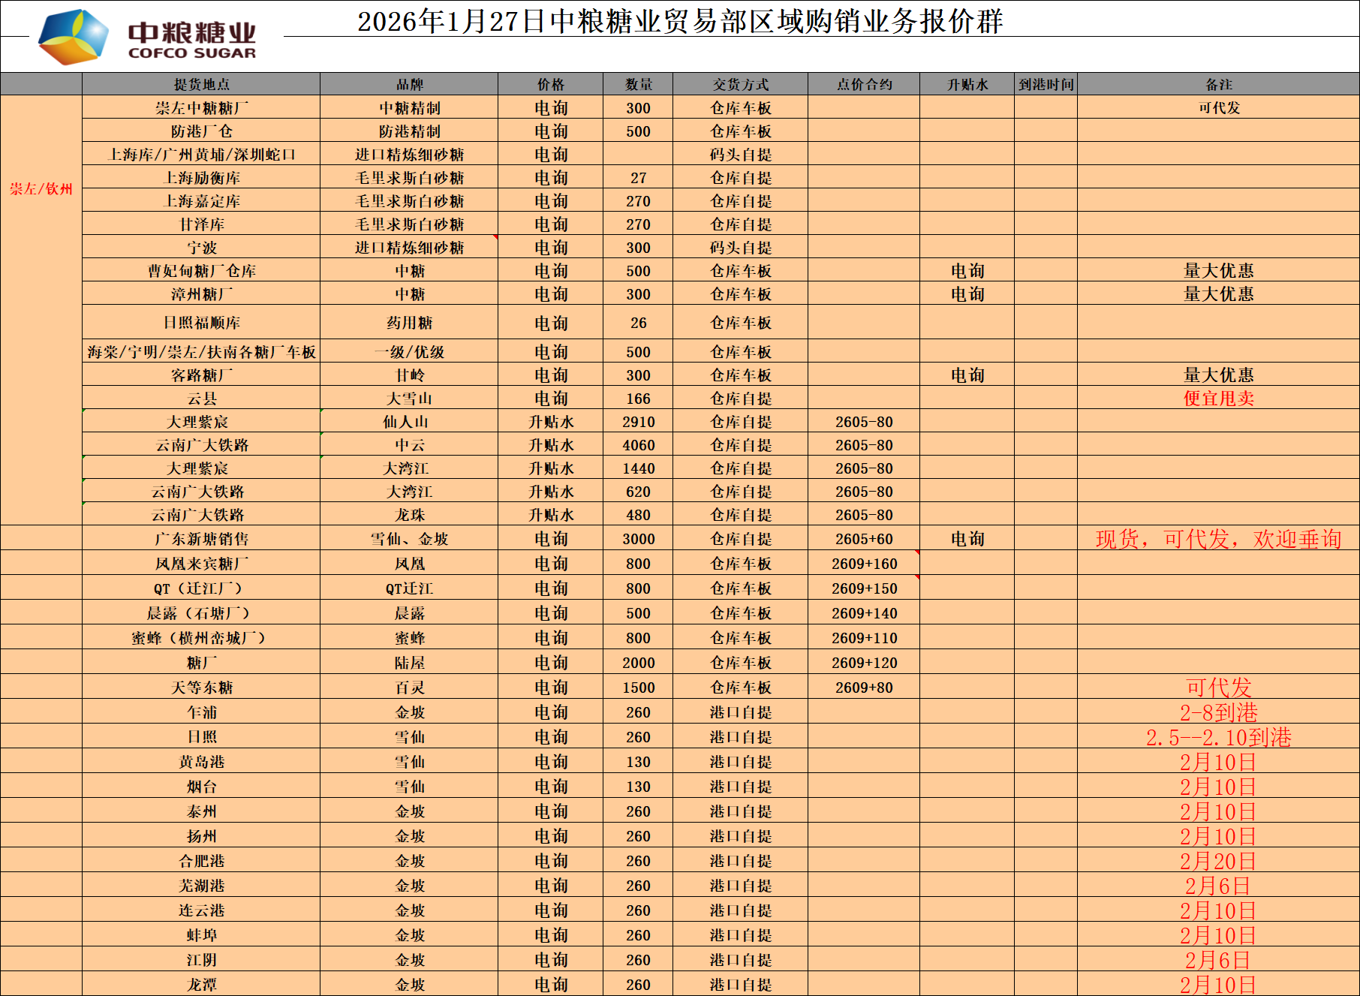Click the COFCO Sugar logo
Image resolution: width=1360 pixels, height=996 pixels.
coord(147,37)
